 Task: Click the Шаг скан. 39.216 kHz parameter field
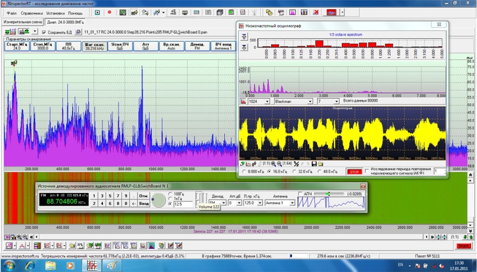pos(94,46)
